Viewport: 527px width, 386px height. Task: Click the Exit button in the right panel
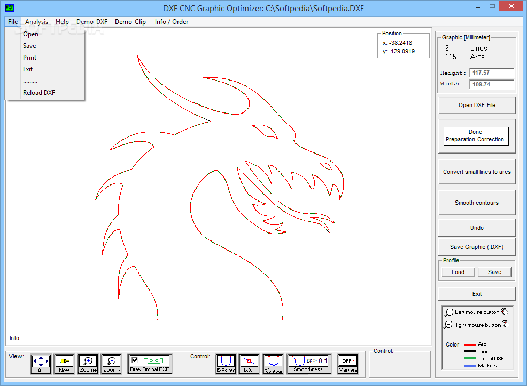(x=477, y=294)
